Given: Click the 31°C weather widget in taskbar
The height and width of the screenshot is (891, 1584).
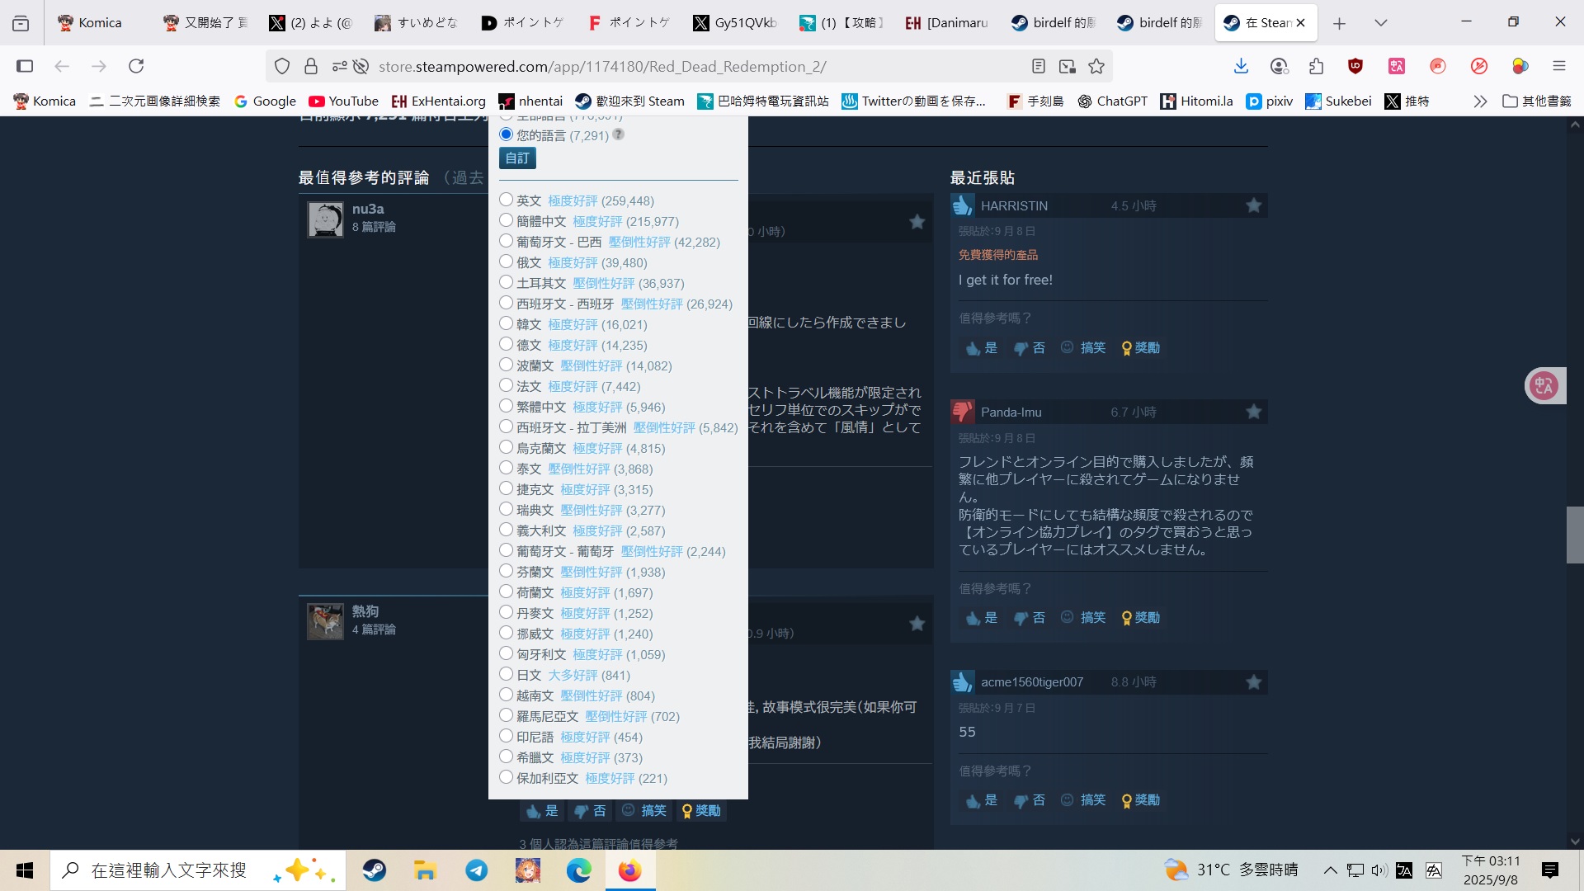Looking at the screenshot, I should [x=1231, y=870].
